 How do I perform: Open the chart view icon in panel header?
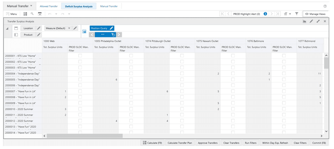click(305, 21)
